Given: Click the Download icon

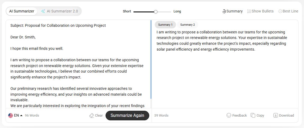Looking at the screenshot, I should [275, 115].
